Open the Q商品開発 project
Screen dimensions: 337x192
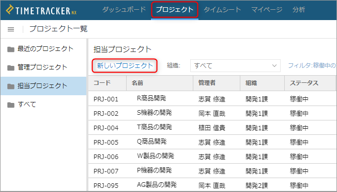(x=152, y=142)
